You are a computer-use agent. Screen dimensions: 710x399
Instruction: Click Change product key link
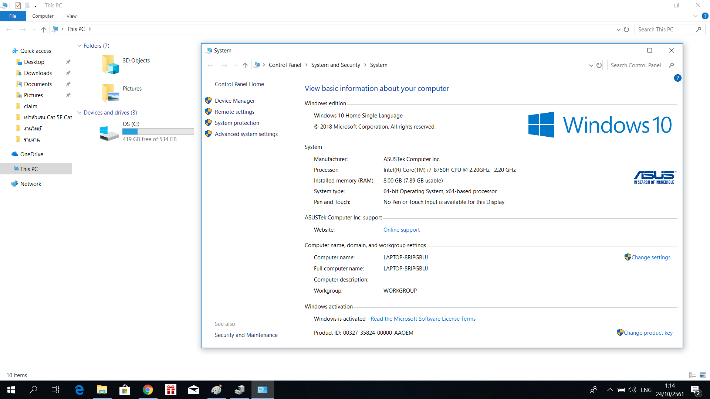648,333
